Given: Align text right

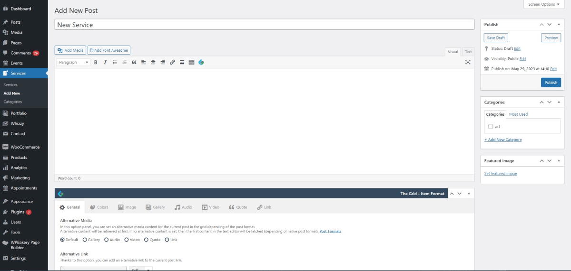Looking at the screenshot, I should pyautogui.click(x=163, y=62).
